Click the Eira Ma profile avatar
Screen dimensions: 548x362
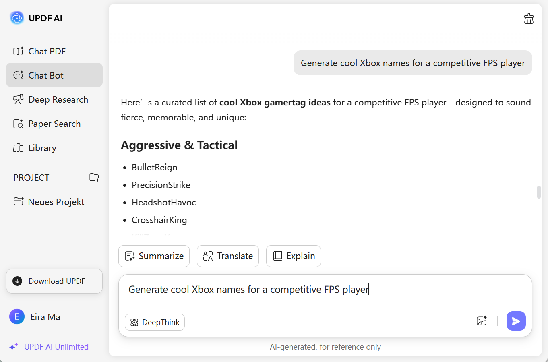[17, 317]
